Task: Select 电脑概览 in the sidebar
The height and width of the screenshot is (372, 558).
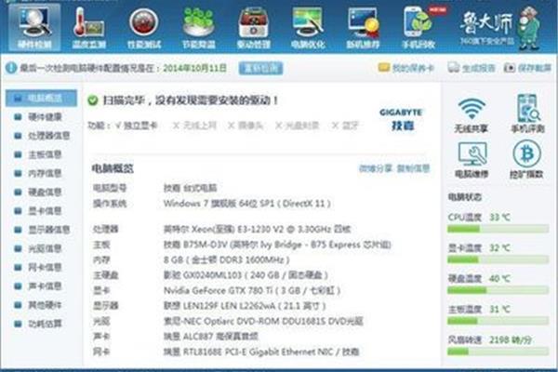Action: tap(41, 99)
